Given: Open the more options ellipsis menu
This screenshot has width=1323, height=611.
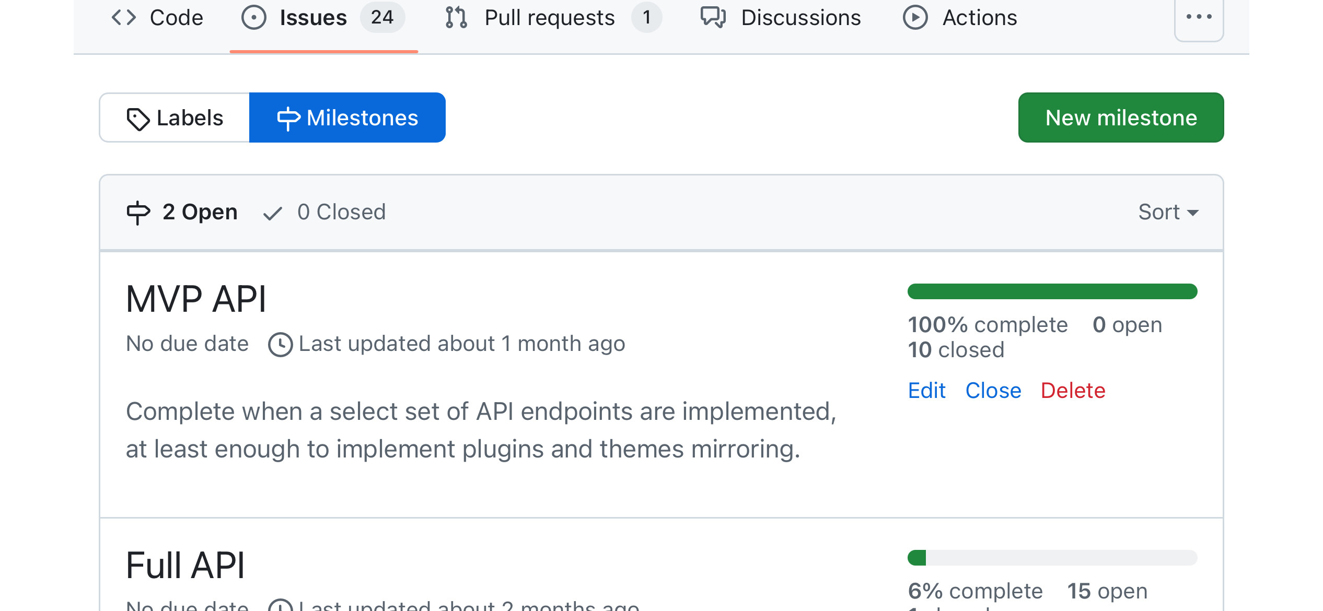Looking at the screenshot, I should (1199, 17).
